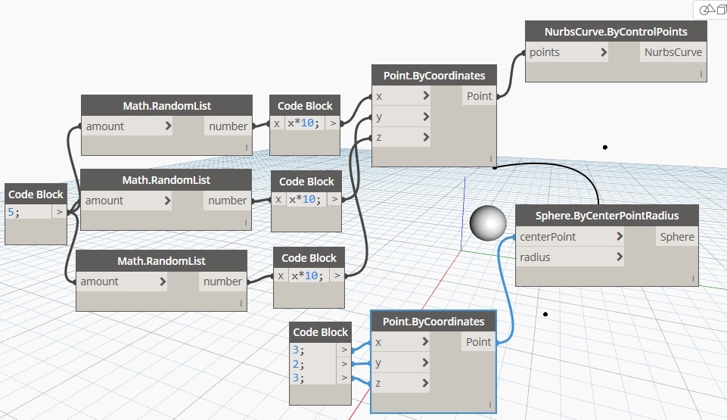
Task: Expand the radius input port on the Sphere node
Action: click(x=619, y=257)
